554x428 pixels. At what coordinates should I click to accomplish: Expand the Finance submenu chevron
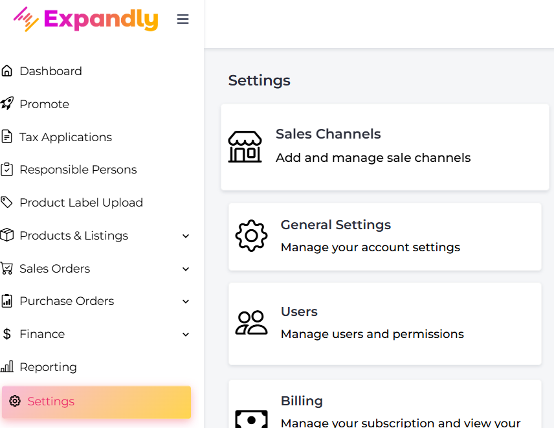point(186,334)
